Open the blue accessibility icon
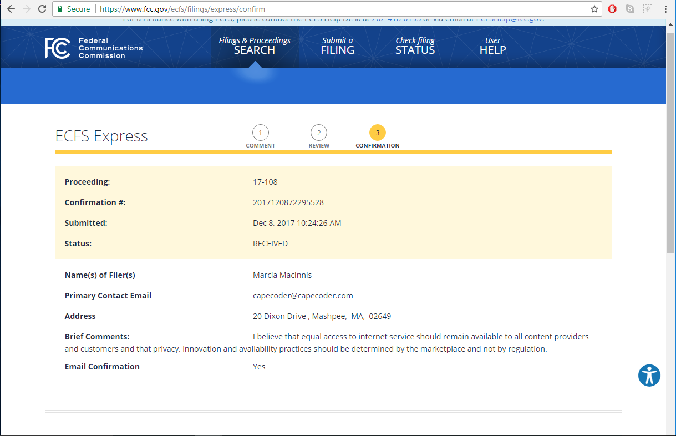Image resolution: width=676 pixels, height=436 pixels. coord(649,376)
